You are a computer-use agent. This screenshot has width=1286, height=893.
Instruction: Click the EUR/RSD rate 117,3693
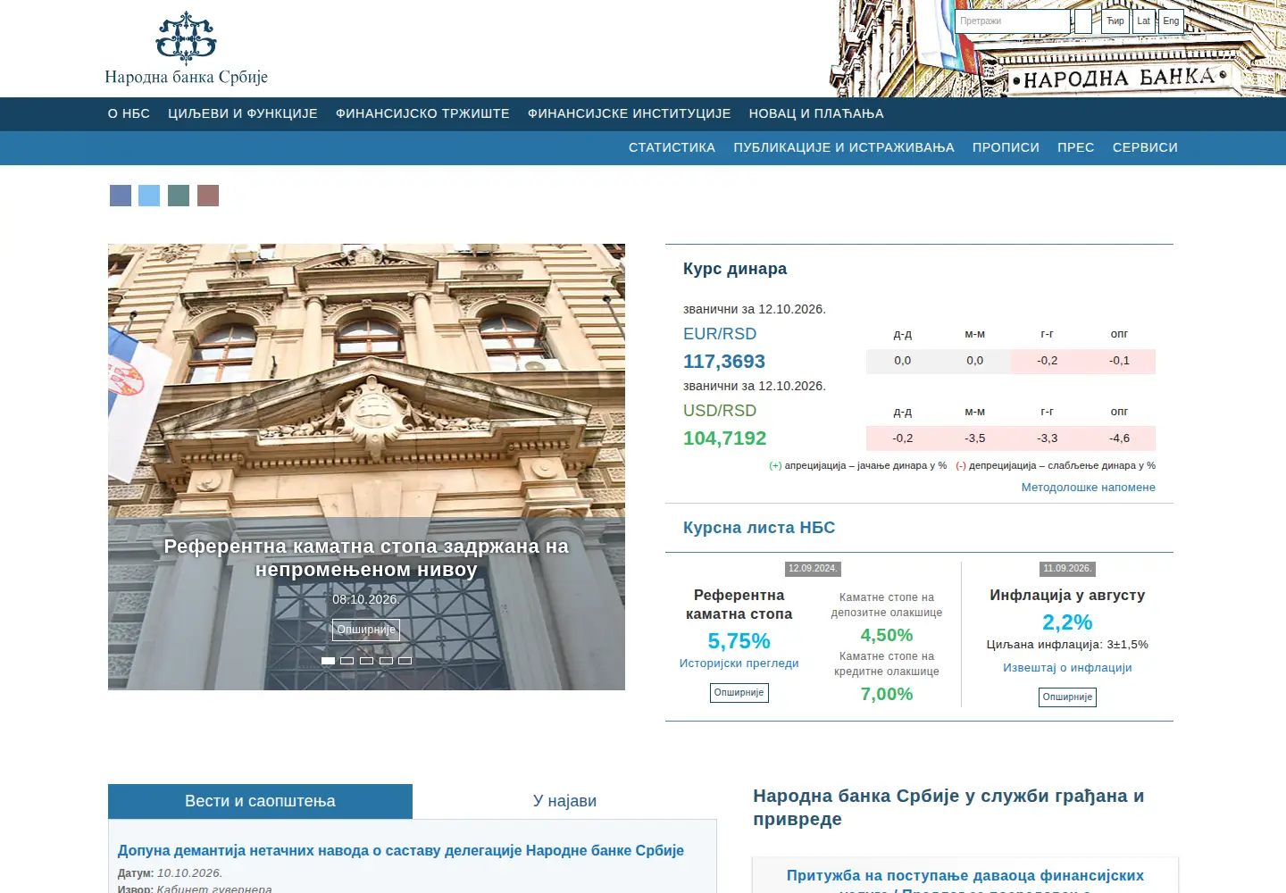point(724,362)
